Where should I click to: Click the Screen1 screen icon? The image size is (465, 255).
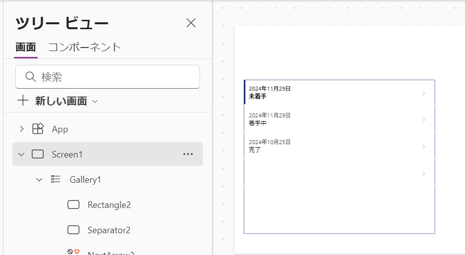click(x=38, y=154)
